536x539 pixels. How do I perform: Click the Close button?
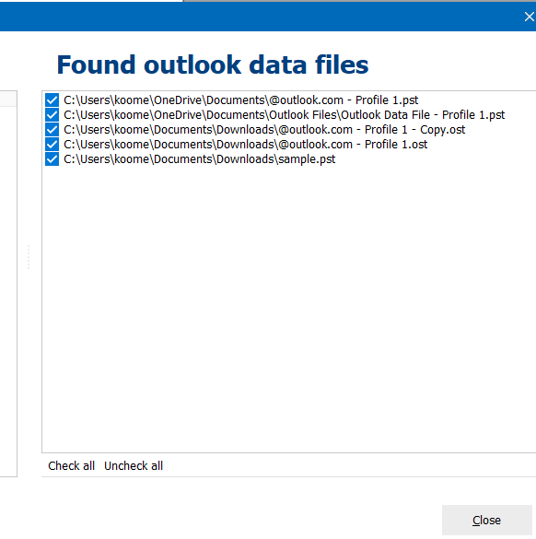pos(486,520)
